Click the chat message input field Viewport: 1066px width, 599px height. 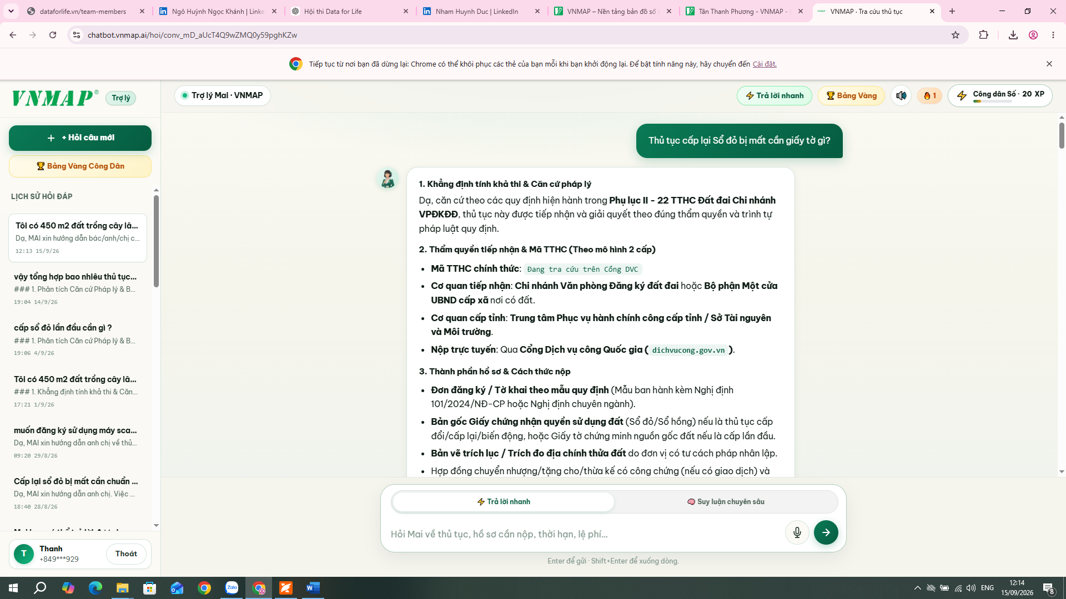pyautogui.click(x=586, y=534)
